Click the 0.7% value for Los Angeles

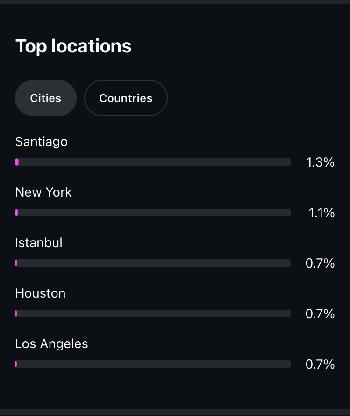tap(320, 364)
